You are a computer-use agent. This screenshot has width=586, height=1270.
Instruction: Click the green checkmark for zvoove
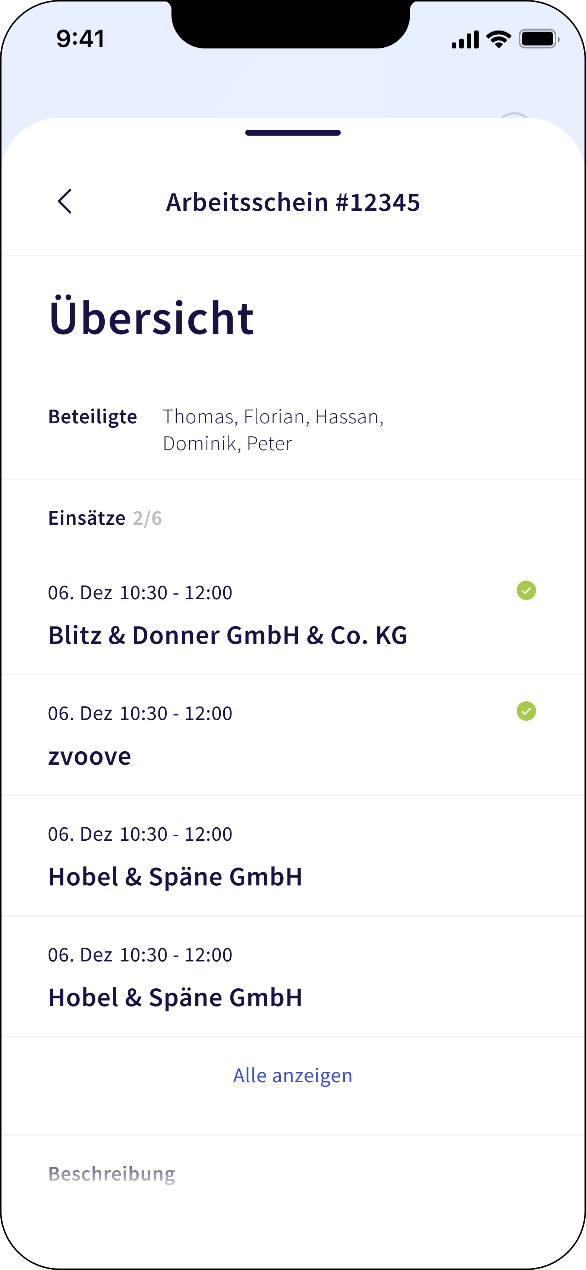(526, 711)
